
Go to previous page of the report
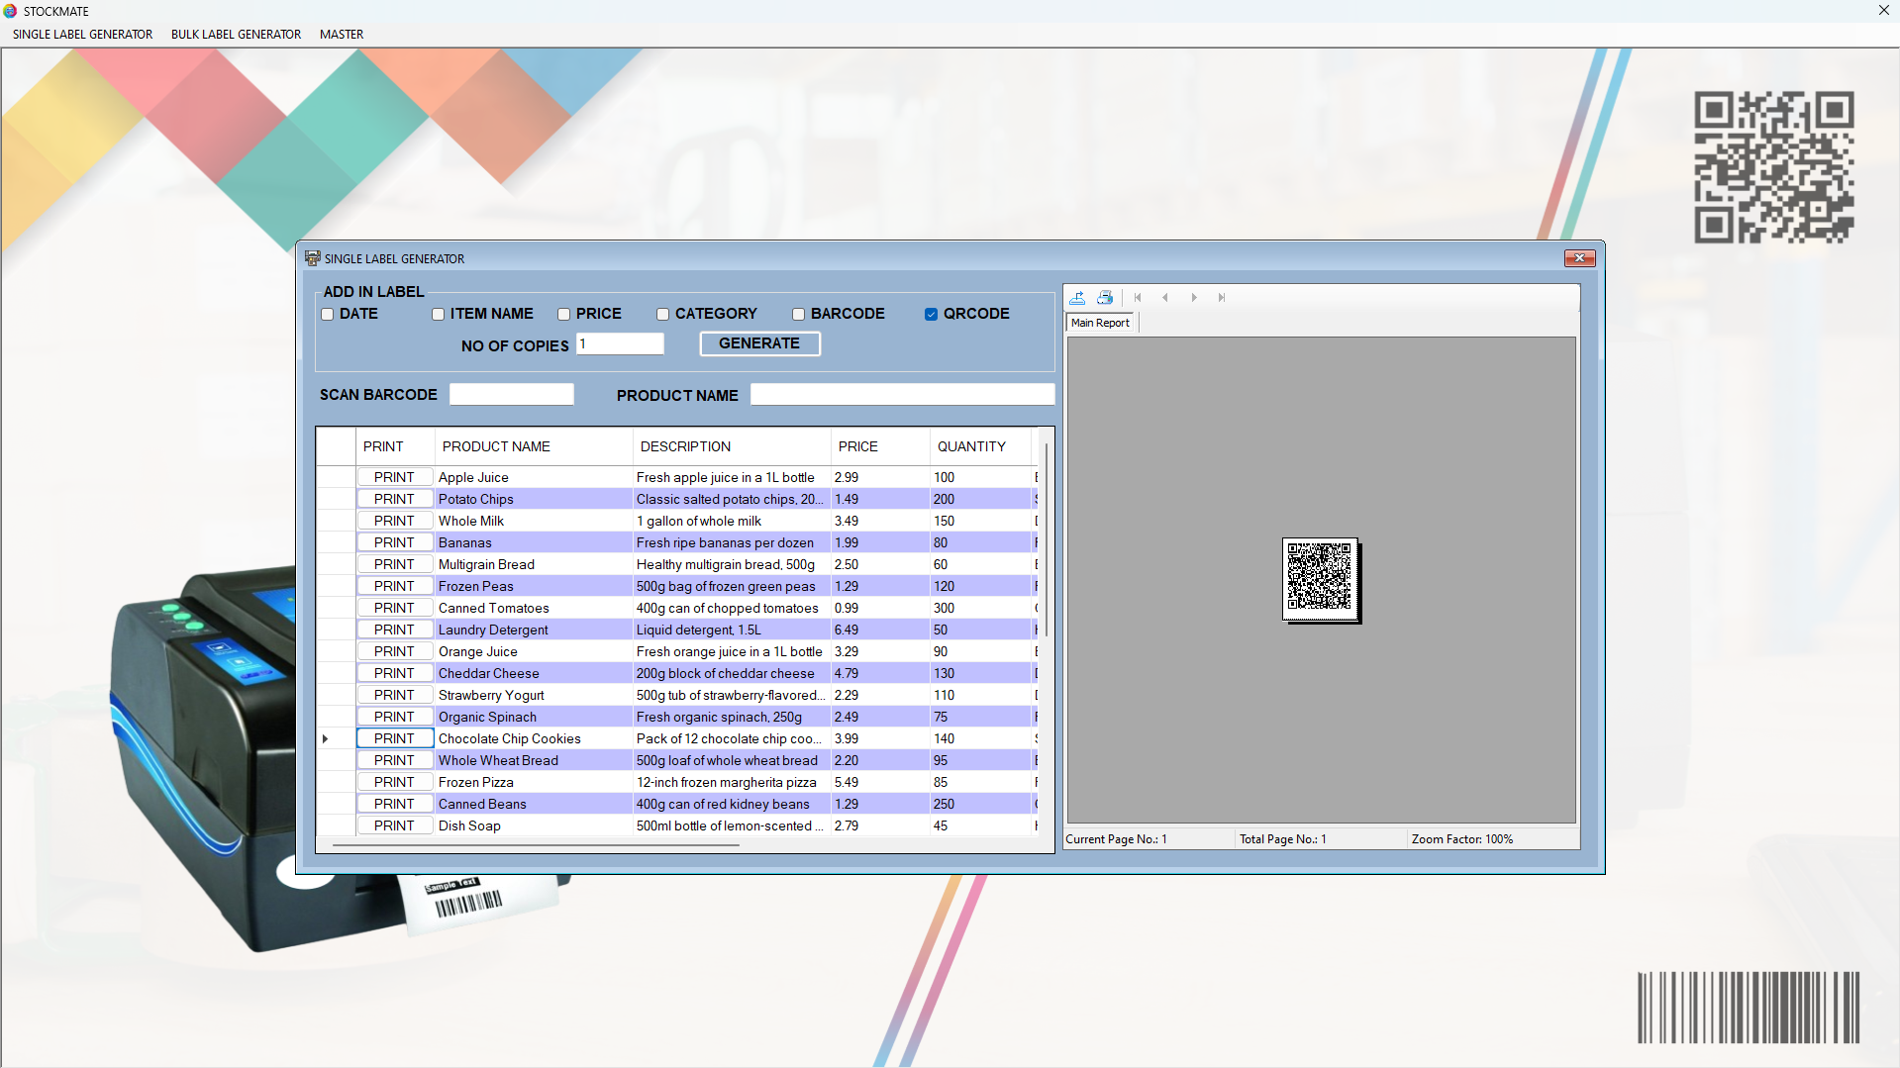(x=1165, y=297)
